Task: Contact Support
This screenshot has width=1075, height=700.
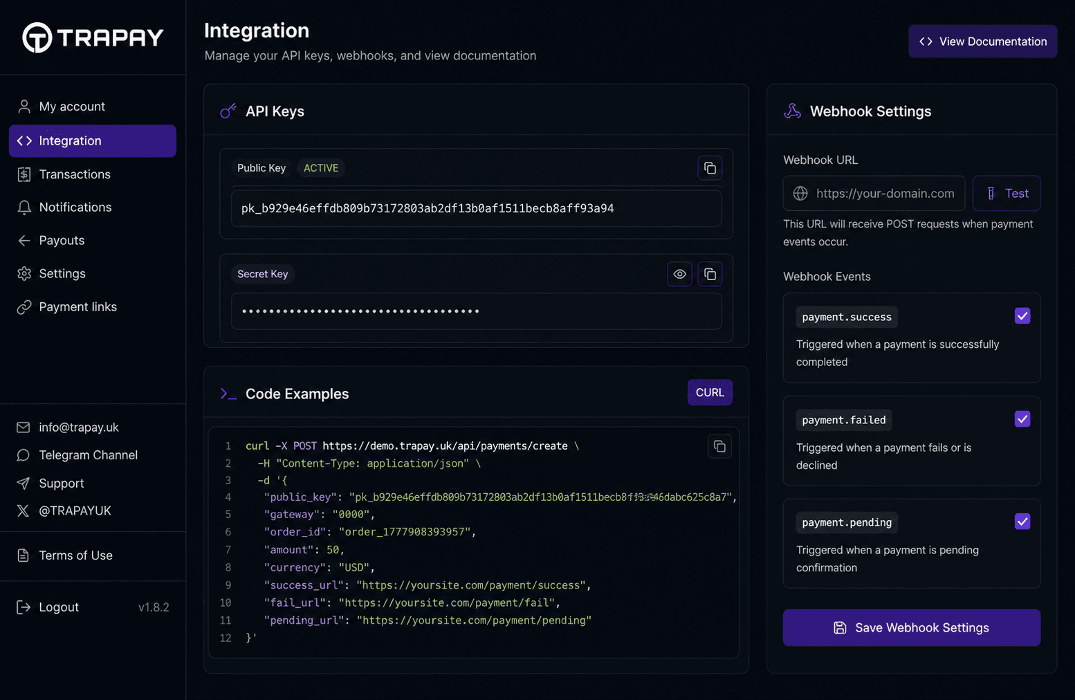Action: tap(50, 483)
